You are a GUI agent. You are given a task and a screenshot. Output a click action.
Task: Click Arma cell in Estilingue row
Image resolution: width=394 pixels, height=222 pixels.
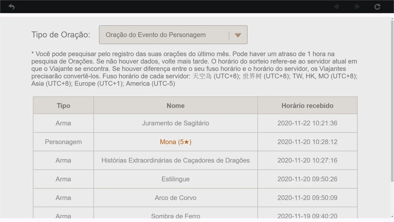63,179
